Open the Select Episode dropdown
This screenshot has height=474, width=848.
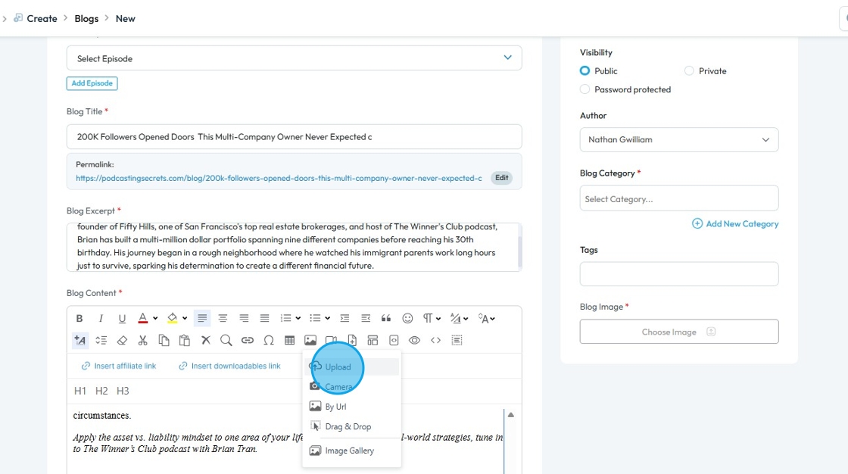tap(295, 58)
